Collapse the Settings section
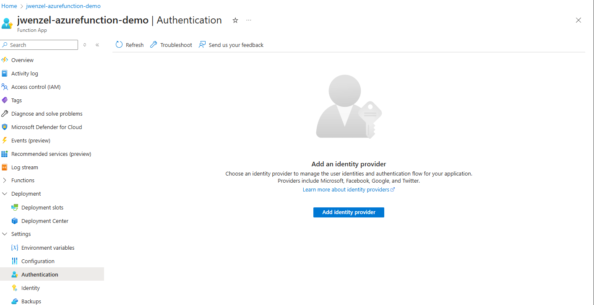The height and width of the screenshot is (305, 594). coord(5,234)
